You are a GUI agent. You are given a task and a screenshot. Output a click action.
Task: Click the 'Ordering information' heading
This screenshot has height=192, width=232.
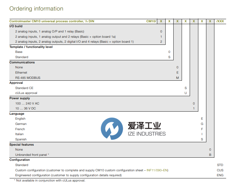click(36, 9)
